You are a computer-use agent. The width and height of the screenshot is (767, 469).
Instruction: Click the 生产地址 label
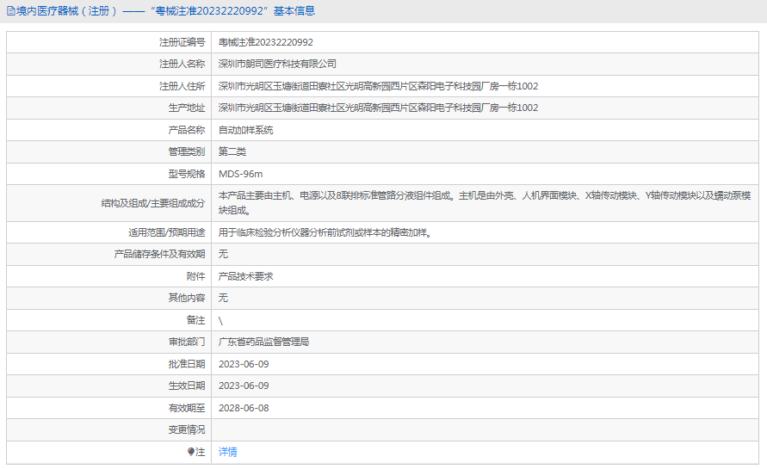click(x=187, y=108)
